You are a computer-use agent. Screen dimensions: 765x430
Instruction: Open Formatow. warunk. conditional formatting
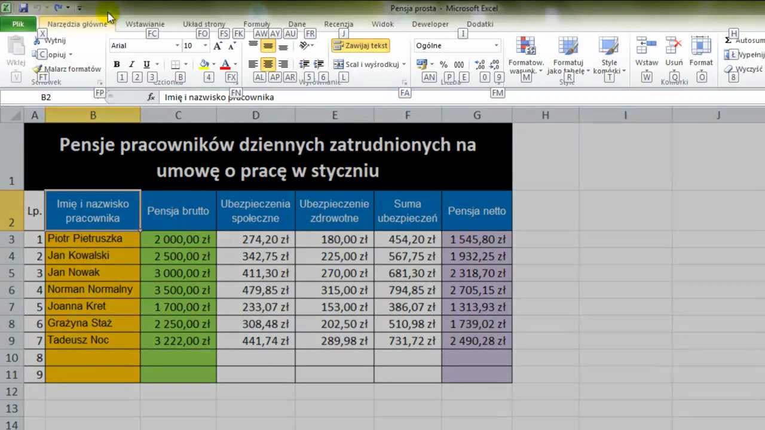click(526, 55)
